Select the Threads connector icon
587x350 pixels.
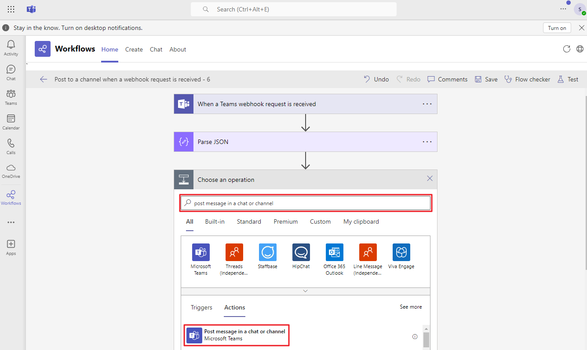coord(234,252)
